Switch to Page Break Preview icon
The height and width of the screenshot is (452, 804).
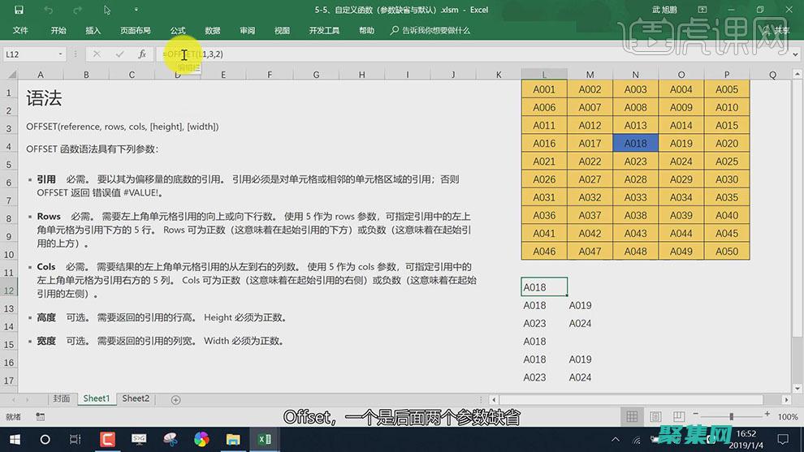(x=679, y=416)
